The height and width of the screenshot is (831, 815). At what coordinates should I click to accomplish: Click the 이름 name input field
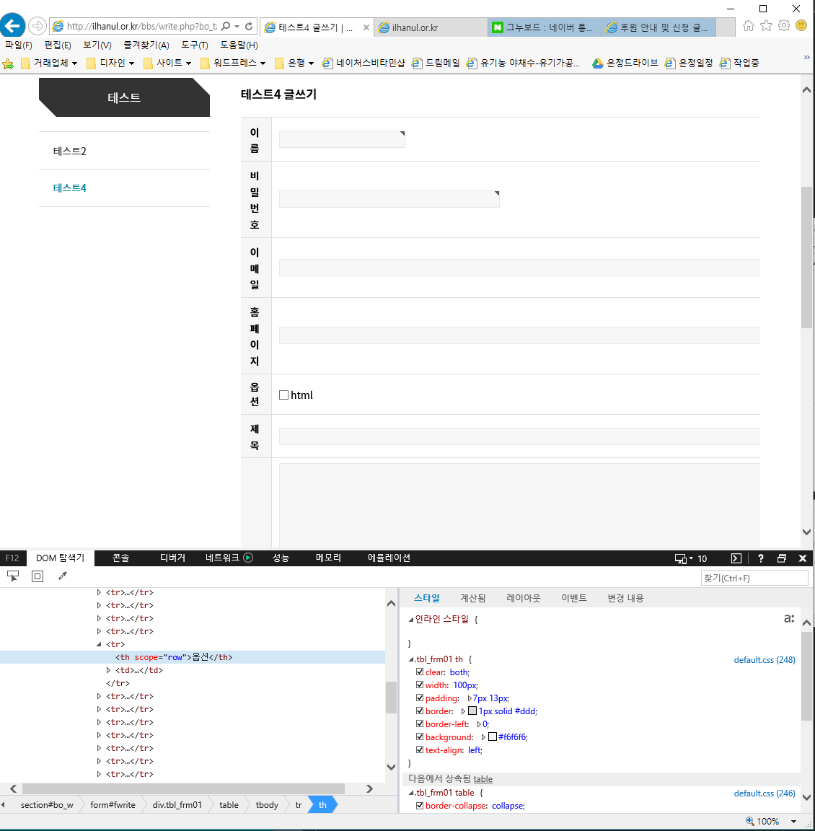[342, 139]
